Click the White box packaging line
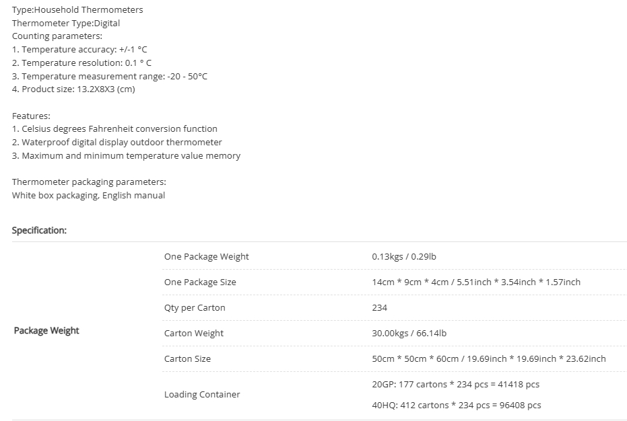This screenshot has width=627, height=421. (88, 195)
